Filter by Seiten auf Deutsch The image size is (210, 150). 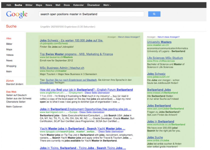tap(17, 95)
